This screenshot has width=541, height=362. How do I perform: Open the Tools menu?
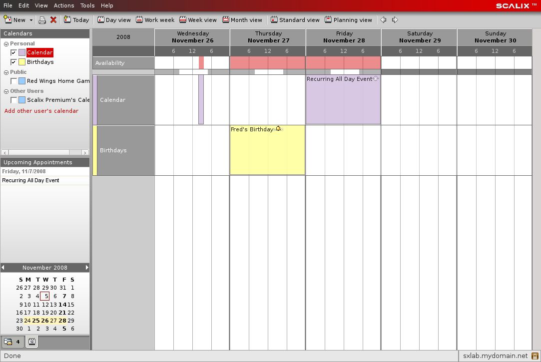click(x=87, y=5)
